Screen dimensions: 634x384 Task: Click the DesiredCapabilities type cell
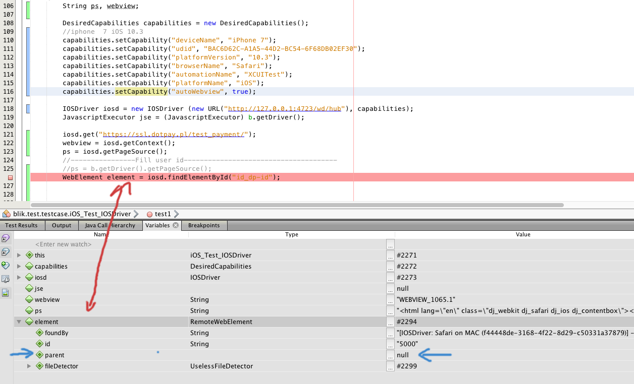221,266
